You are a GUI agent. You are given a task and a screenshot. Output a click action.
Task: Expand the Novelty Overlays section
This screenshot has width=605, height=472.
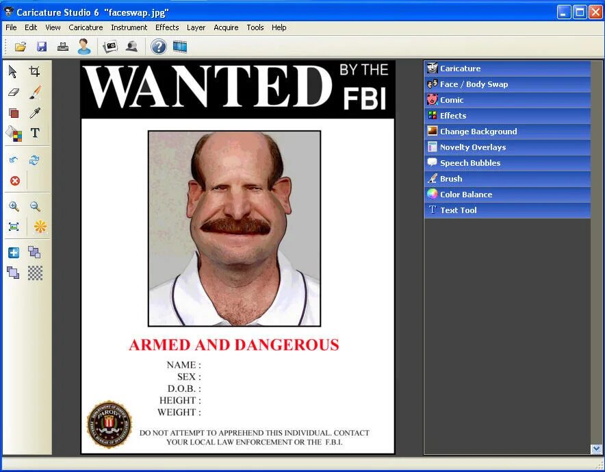tap(507, 147)
